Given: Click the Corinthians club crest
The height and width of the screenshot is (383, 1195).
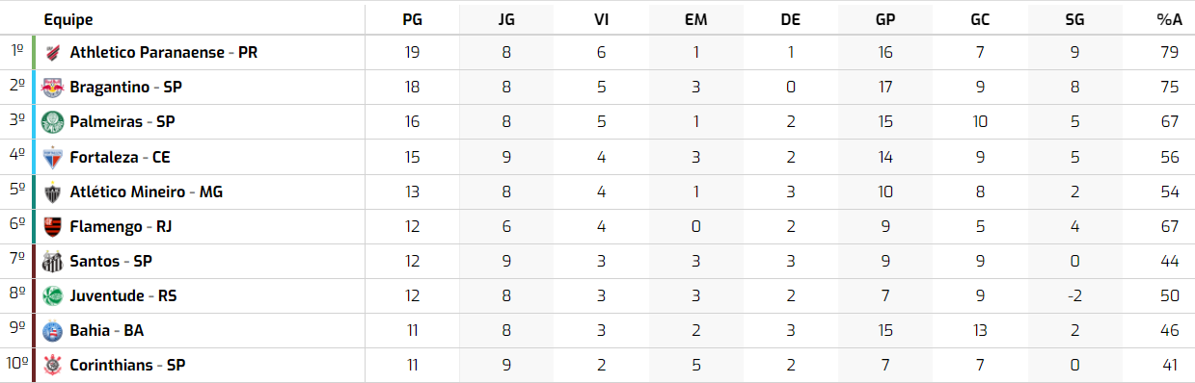Looking at the screenshot, I should (52, 365).
